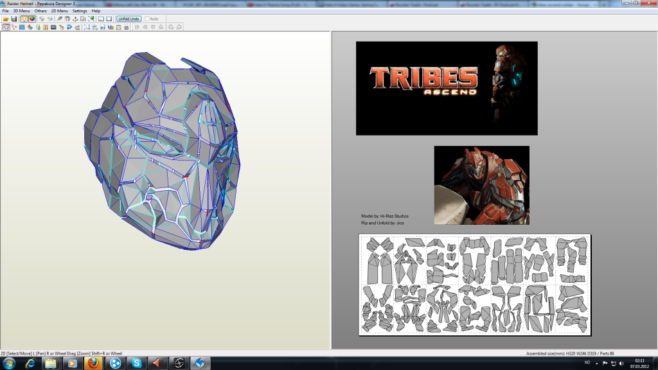Select the join/disjoin edge tool icon
658x370 pixels.
[14, 27]
